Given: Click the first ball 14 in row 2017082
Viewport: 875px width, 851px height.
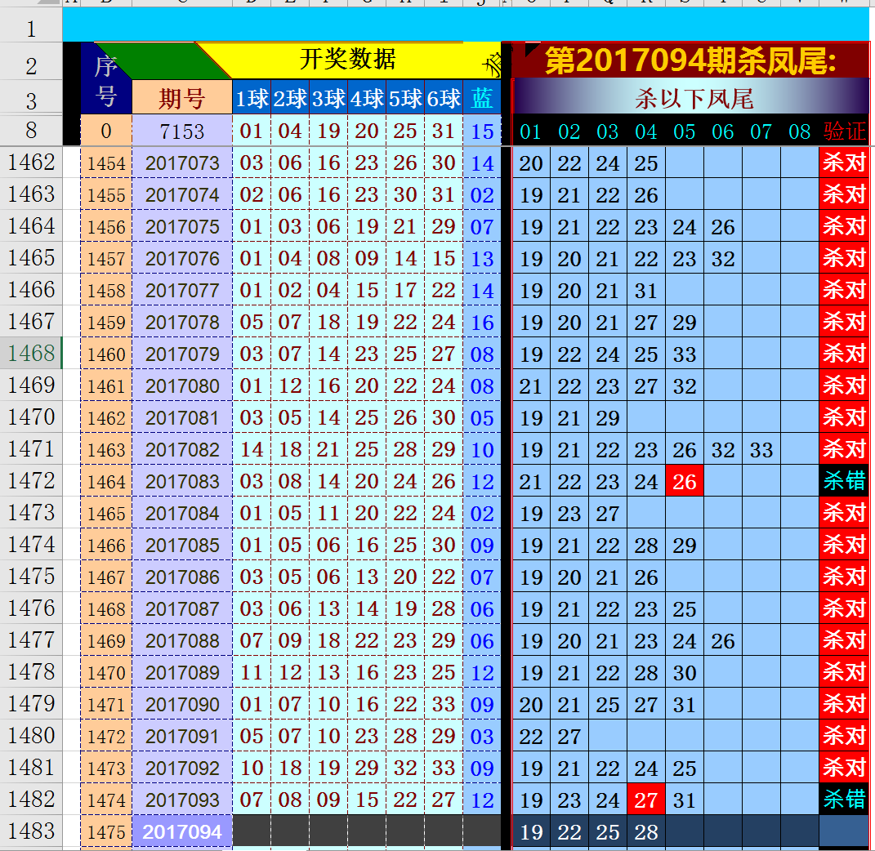Looking at the screenshot, I should 252,449.
